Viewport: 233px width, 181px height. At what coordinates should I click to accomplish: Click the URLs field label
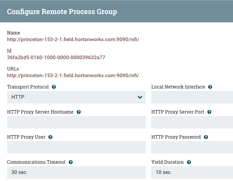(x=13, y=69)
